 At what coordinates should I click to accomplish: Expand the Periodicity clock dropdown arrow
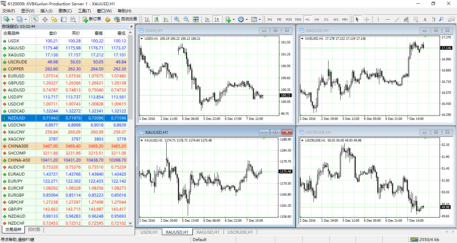[247, 19]
